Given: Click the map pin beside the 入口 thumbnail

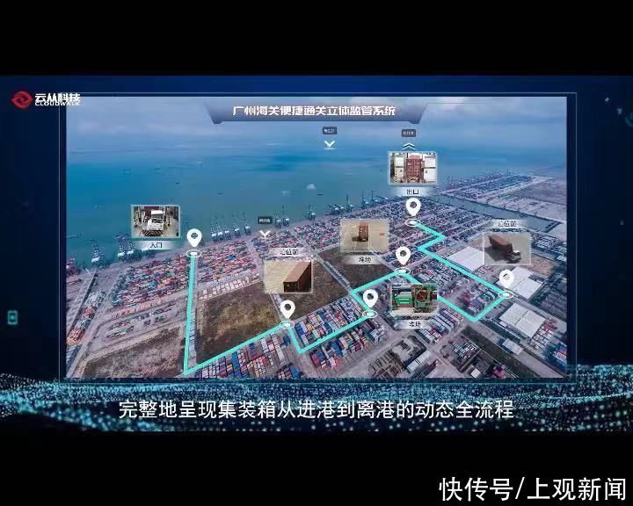Looking at the screenshot, I should 194,238.
